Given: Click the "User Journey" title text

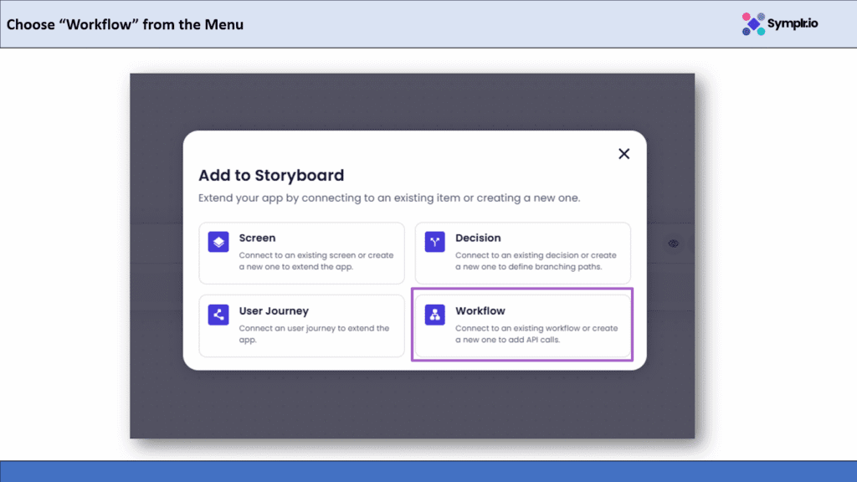Looking at the screenshot, I should pyautogui.click(x=274, y=311).
